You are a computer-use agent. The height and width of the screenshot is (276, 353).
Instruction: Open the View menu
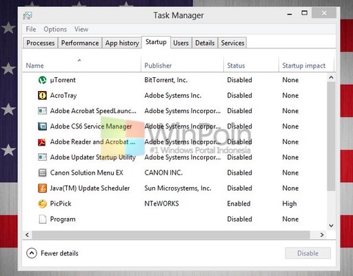click(x=81, y=29)
